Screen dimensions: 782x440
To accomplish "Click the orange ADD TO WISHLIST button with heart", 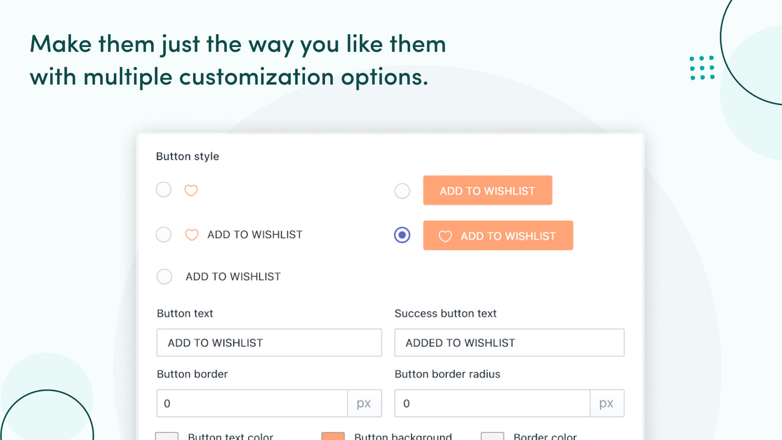I will pos(498,235).
